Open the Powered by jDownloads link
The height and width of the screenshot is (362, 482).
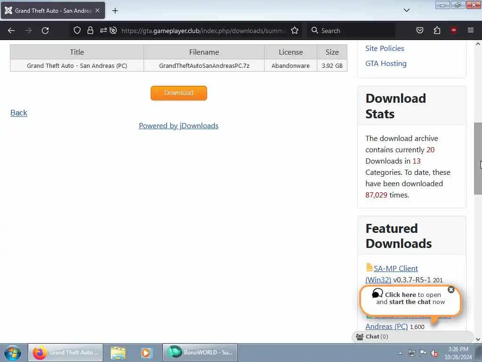178,125
